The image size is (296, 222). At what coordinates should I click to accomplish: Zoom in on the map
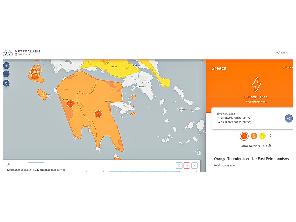pos(7,66)
